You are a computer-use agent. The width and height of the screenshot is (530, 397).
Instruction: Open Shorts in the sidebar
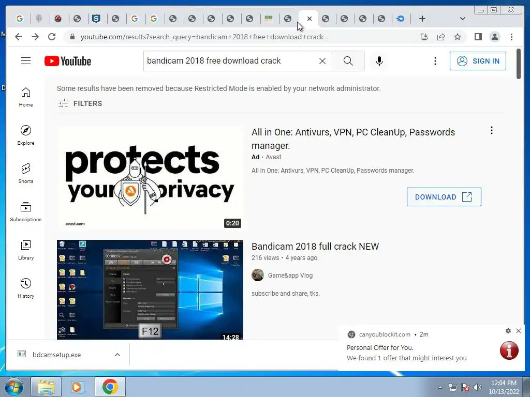tap(26, 173)
